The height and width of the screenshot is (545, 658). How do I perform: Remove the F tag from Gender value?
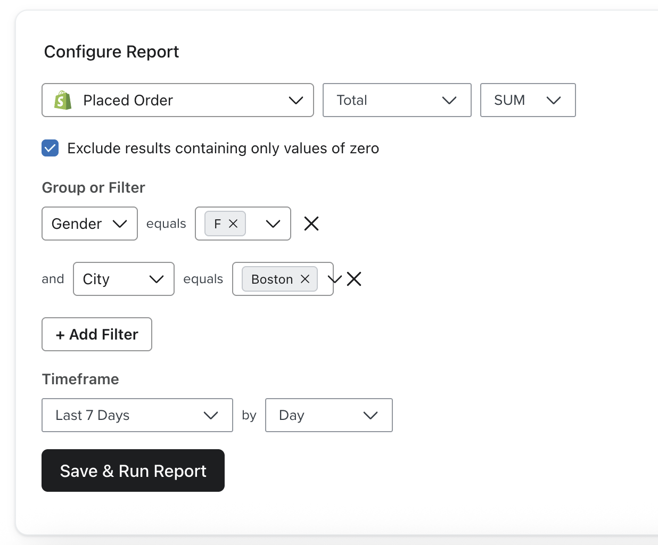point(233,224)
